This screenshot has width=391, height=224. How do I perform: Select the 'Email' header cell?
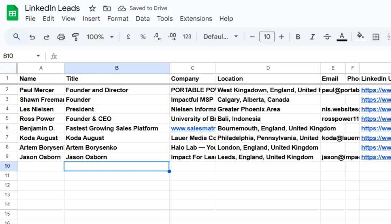click(333, 79)
